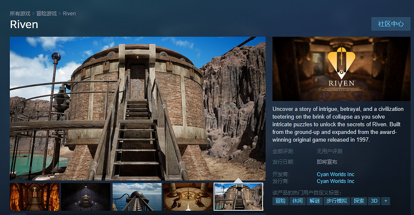Go to the 冒险游戏 breadcrumb category

pos(46,14)
